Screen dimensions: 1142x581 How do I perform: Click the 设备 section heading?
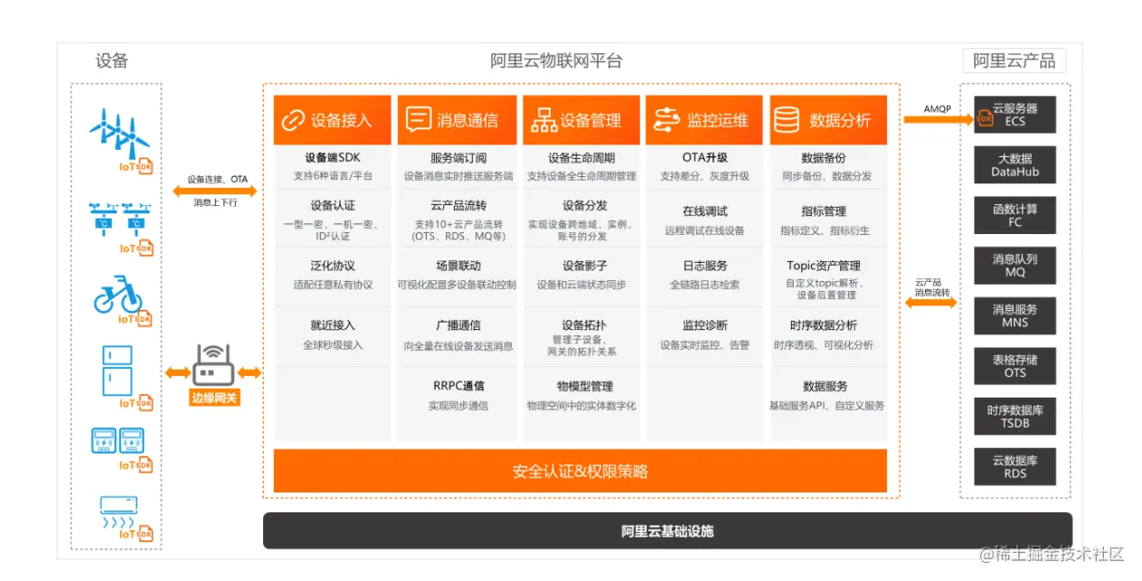[x=112, y=61]
